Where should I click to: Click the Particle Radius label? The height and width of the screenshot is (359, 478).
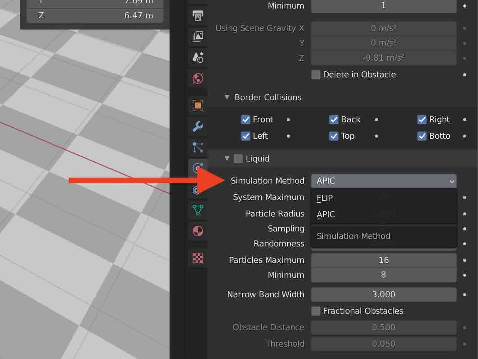click(275, 214)
